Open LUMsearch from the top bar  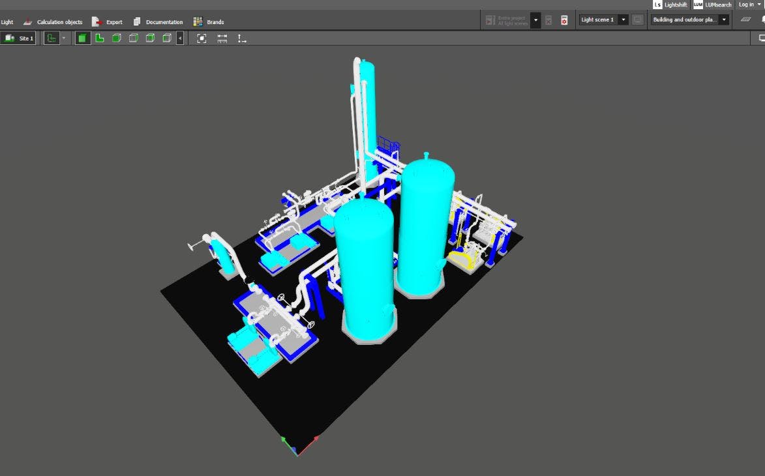click(713, 5)
